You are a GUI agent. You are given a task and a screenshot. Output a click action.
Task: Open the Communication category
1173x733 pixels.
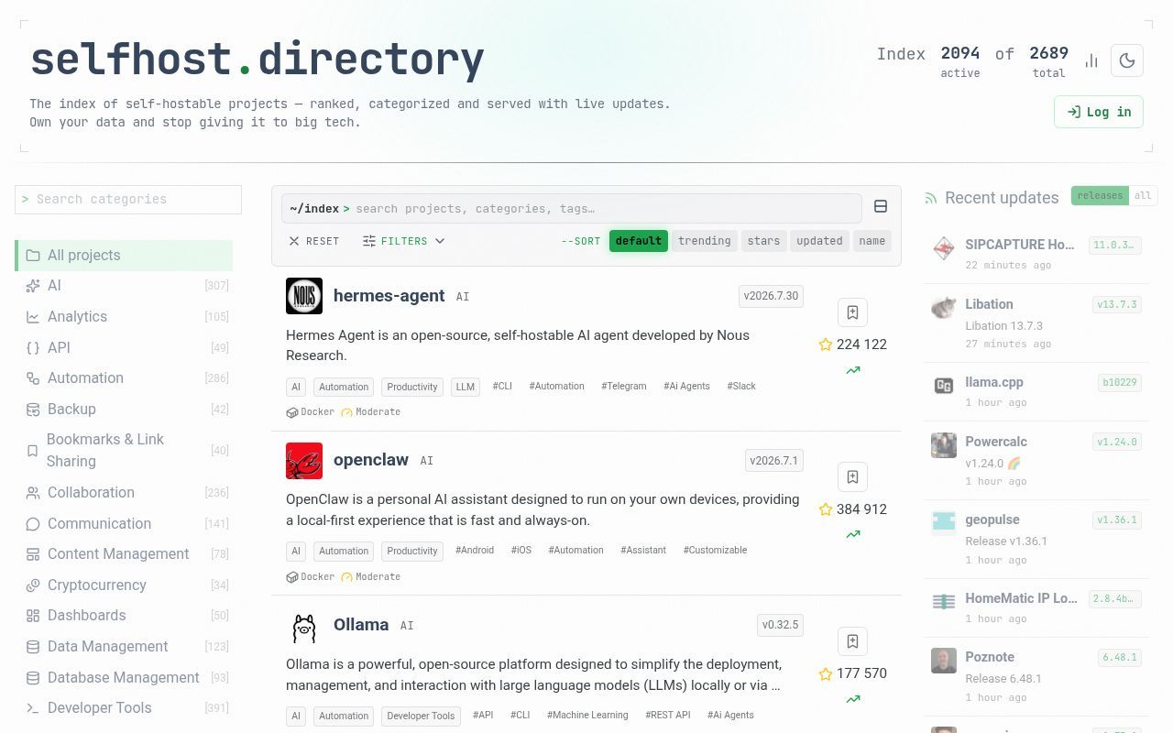(x=124, y=523)
